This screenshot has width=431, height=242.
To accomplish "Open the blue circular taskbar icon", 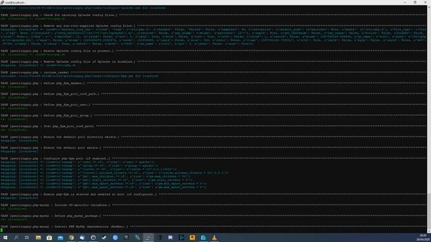I will coord(115,237).
